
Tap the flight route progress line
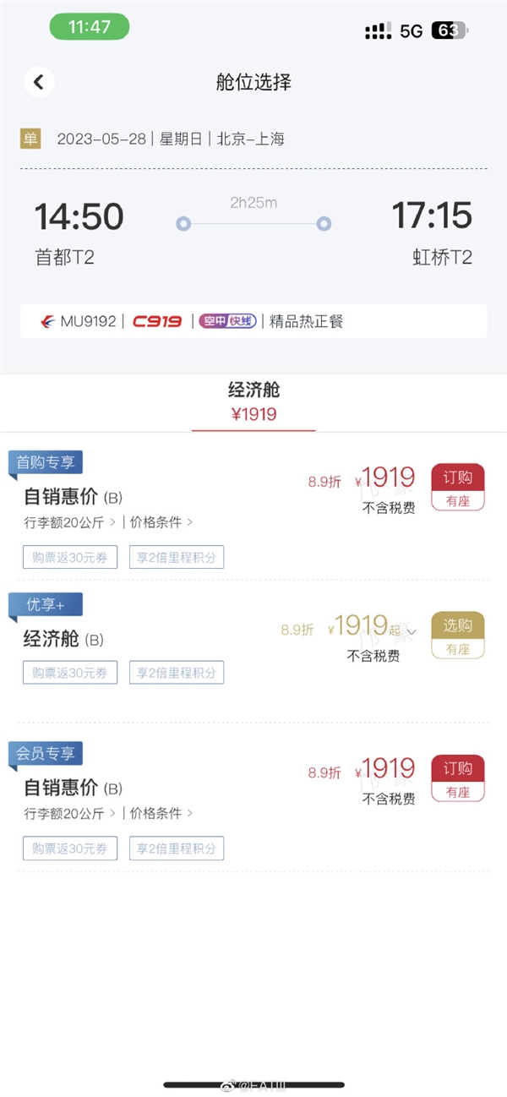click(x=253, y=223)
